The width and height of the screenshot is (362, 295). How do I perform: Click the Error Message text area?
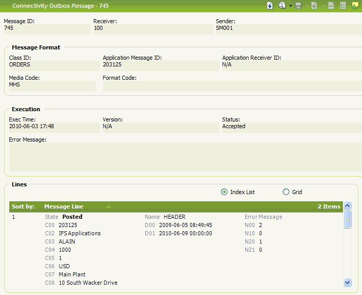tap(185, 157)
